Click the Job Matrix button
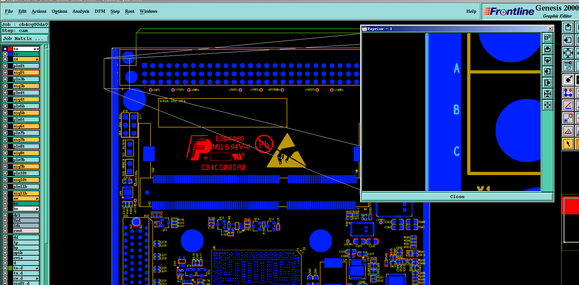Screen dimensions: 579x285 (25, 38)
